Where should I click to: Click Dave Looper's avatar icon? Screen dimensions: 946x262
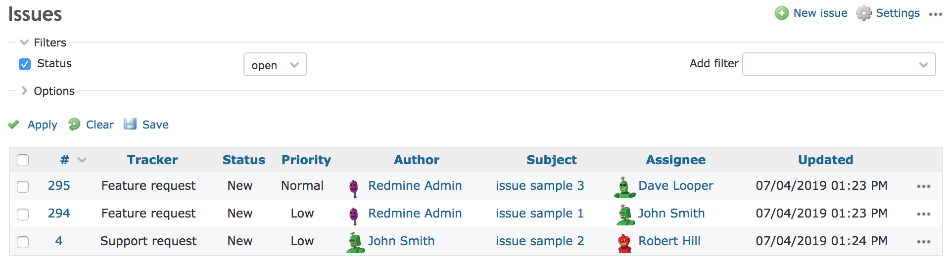click(x=624, y=187)
